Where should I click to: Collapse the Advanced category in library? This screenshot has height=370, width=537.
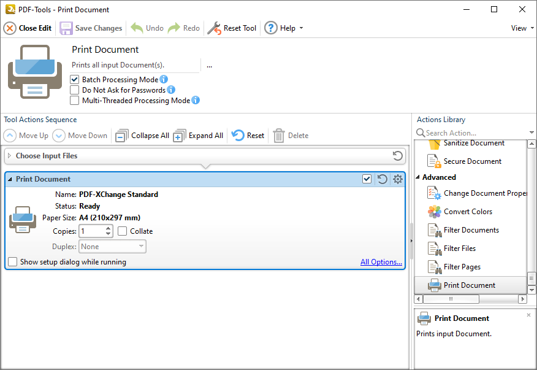pos(419,177)
